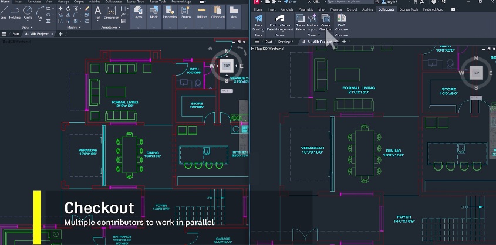Select the Text tool in Annotation panel
The image size is (496, 245).
[x=98, y=13]
